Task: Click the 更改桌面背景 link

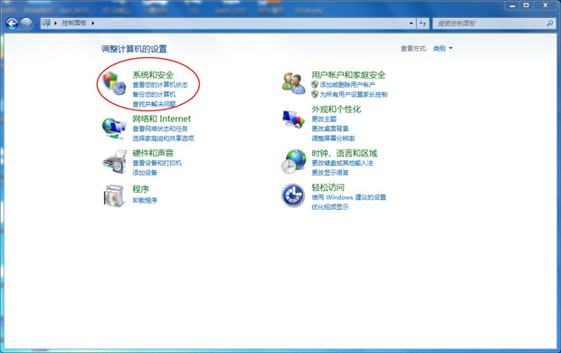Action: (x=330, y=129)
